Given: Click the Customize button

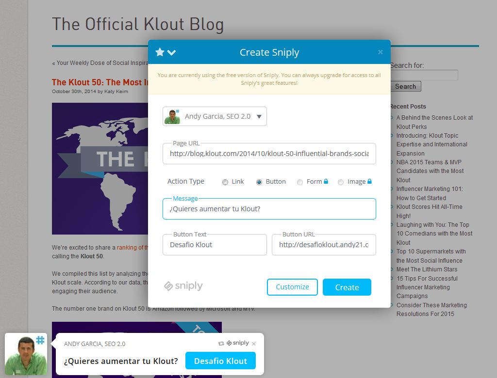Looking at the screenshot, I should tap(292, 287).
